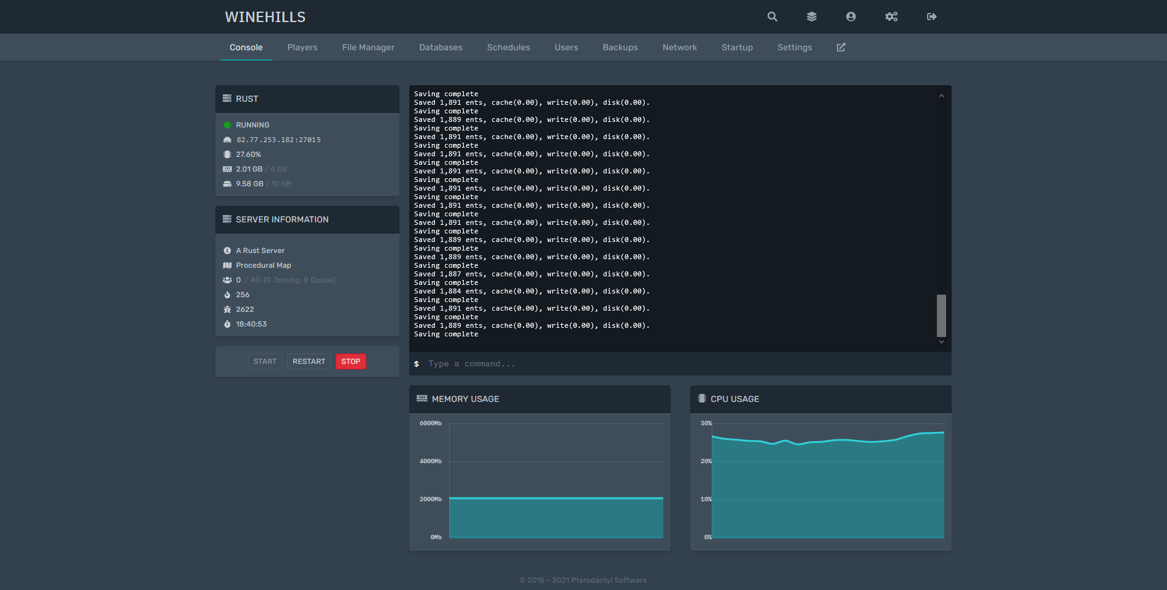Screen dimensions: 1167x590
Task: Open the Startup tab
Action: (x=737, y=47)
